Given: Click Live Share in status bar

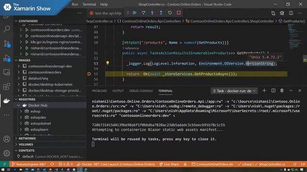Looking at the screenshot, I should [x=169, y=164].
